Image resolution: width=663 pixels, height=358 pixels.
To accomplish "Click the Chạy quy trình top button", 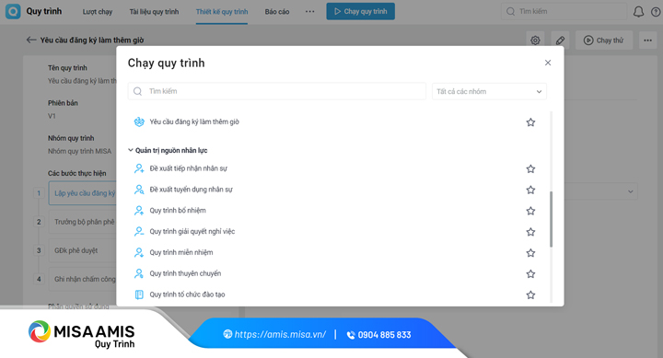I will pos(360,11).
